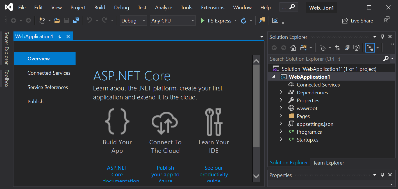Click the Live Share button

(x=357, y=21)
